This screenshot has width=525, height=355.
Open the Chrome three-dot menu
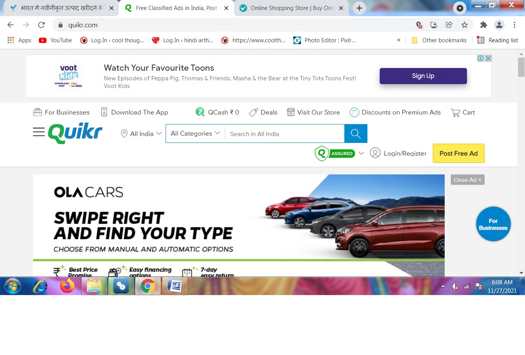point(515,25)
